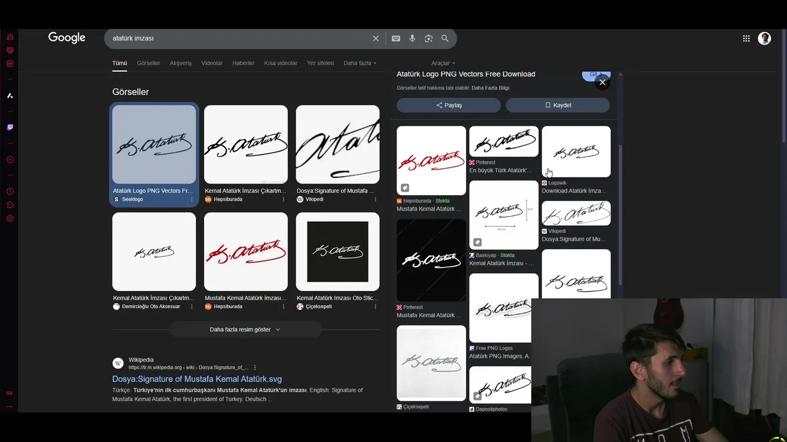787x442 pixels.
Task: Open options for Vikipedi image result
Action: (375, 200)
